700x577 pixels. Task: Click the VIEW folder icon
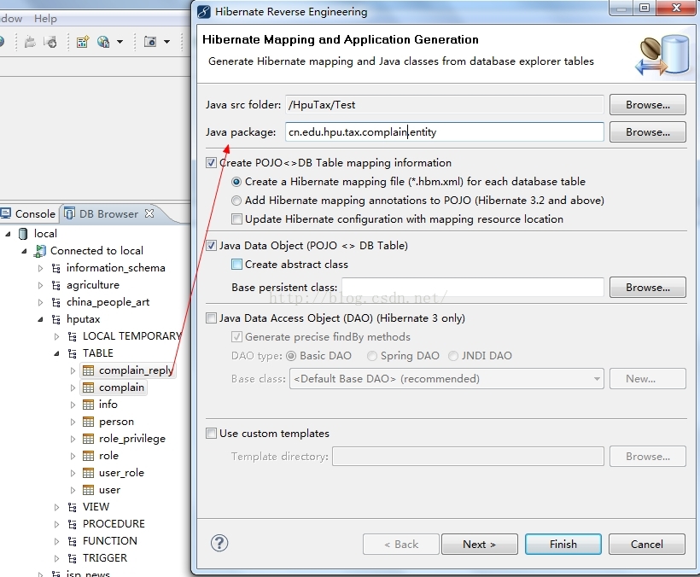pyautogui.click(x=72, y=507)
